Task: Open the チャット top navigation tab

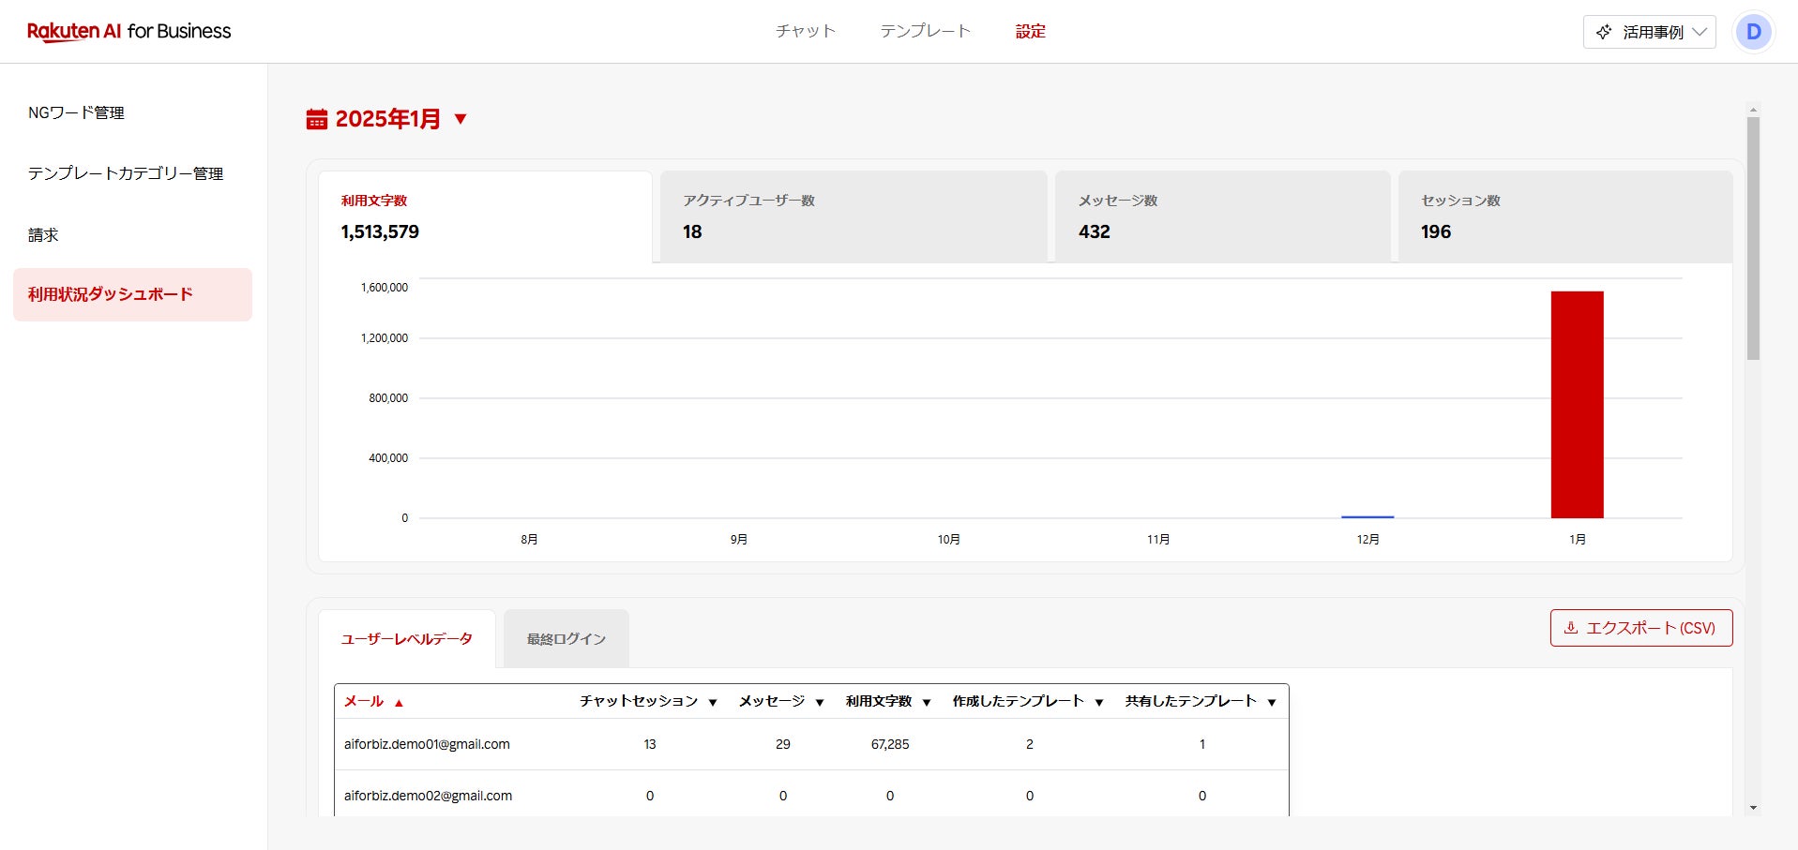Action: tap(805, 31)
